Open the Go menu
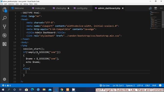Viewport: 164px width, 92px height. 21,4
